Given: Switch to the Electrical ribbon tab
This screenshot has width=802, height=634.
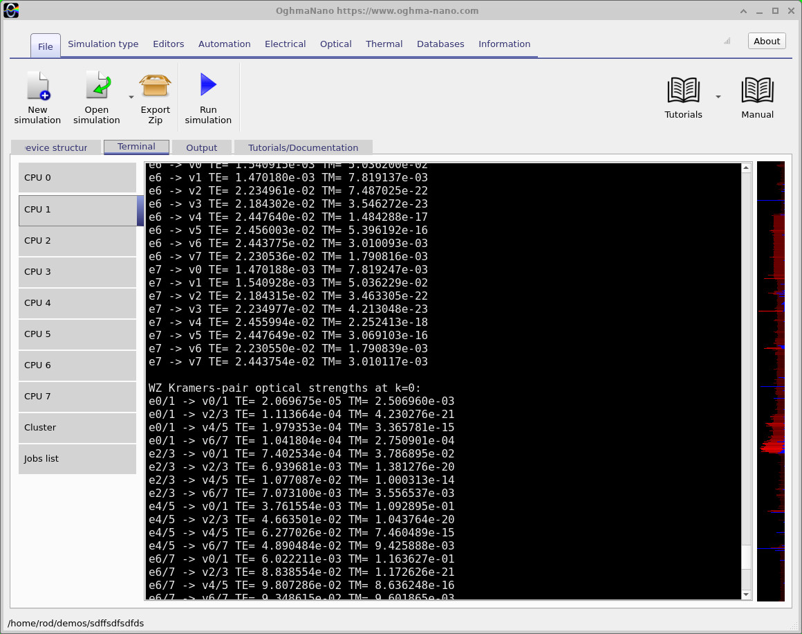Looking at the screenshot, I should coord(285,44).
